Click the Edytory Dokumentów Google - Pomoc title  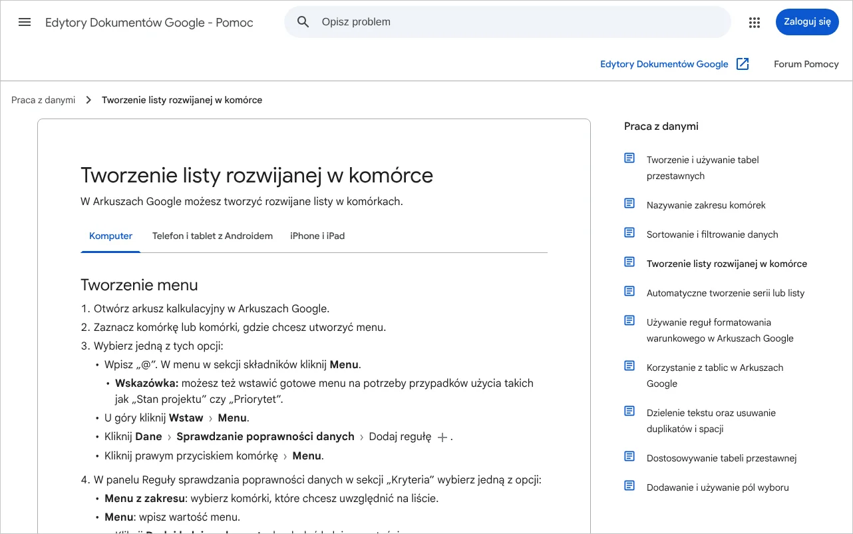coord(149,23)
